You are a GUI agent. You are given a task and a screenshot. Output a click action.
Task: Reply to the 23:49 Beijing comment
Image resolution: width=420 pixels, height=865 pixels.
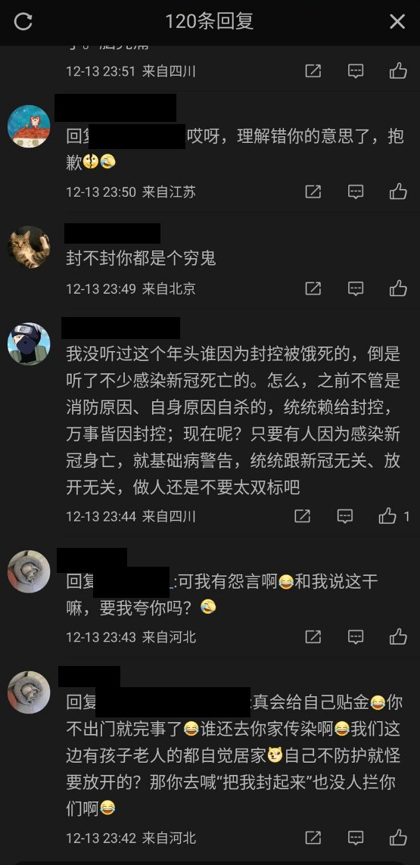coord(356,288)
